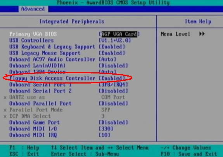223x157 pixels.
Task: Toggle USB Legacy Mouse Support Enabled value
Action: tap(112, 53)
